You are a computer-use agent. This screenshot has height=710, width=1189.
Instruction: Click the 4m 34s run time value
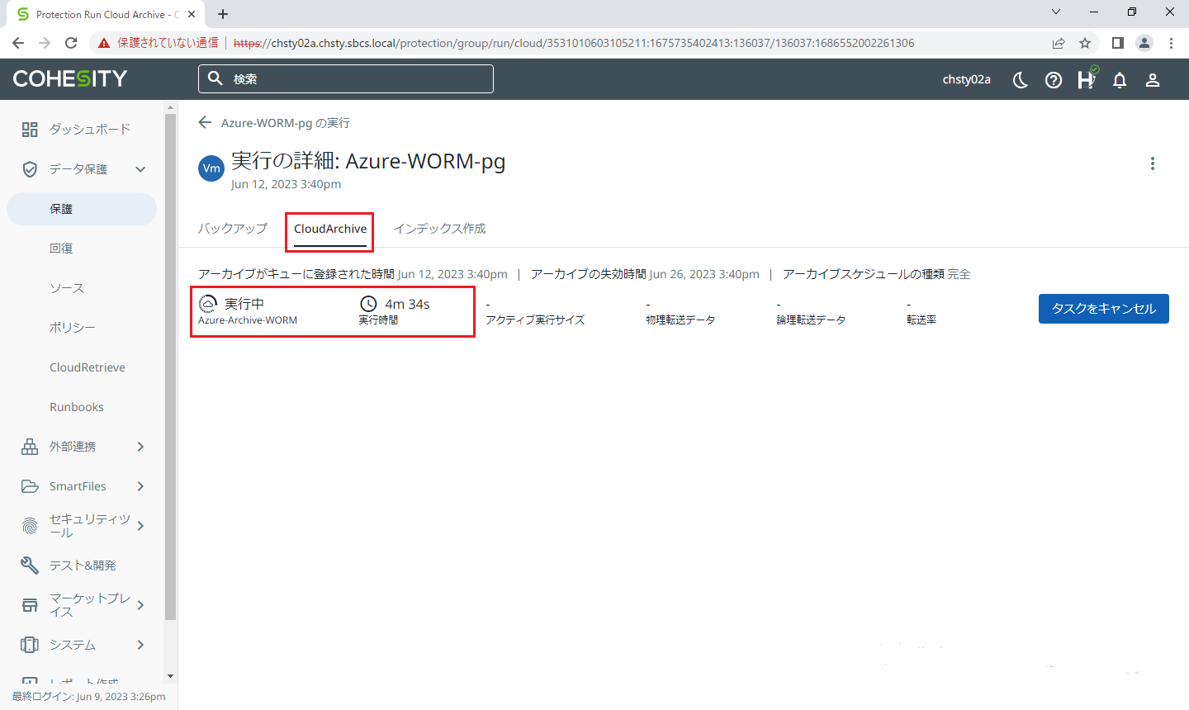coord(407,304)
